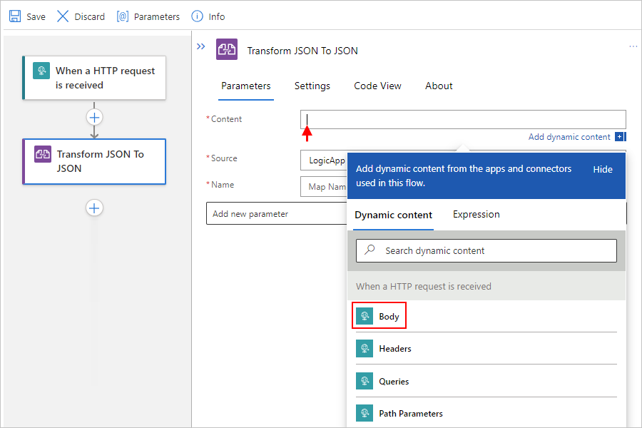Click the Info circle icon

pos(198,16)
